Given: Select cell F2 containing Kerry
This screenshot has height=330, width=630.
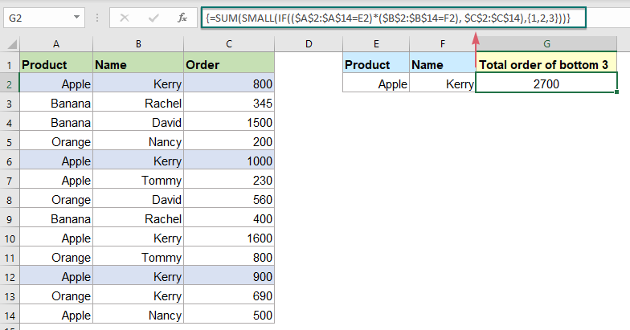Looking at the screenshot, I should pyautogui.click(x=443, y=83).
